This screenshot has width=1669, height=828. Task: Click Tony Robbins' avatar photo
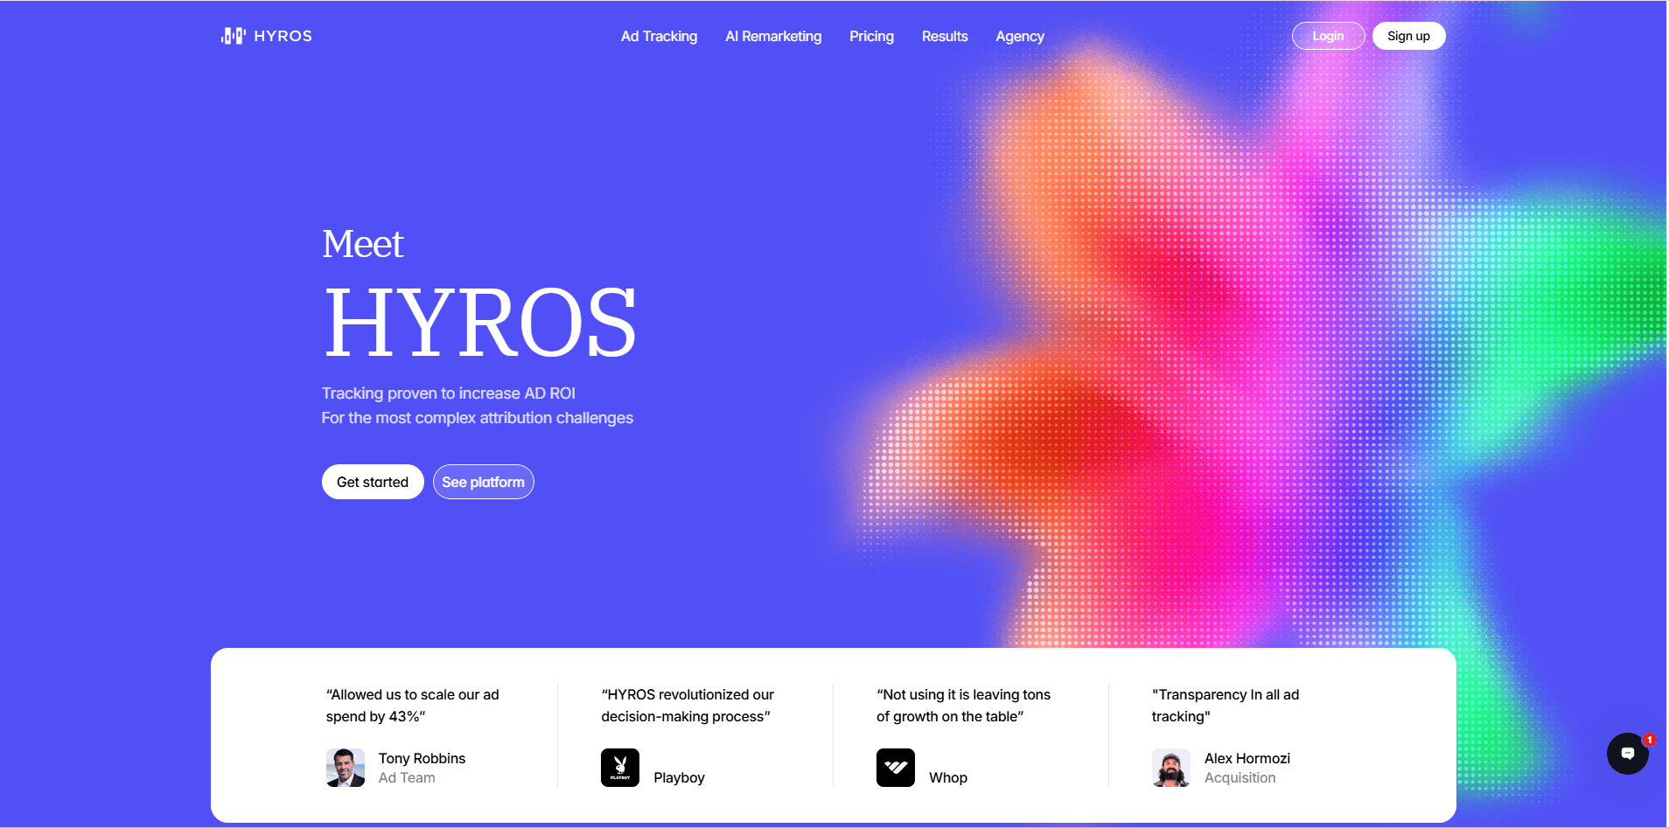[345, 768]
